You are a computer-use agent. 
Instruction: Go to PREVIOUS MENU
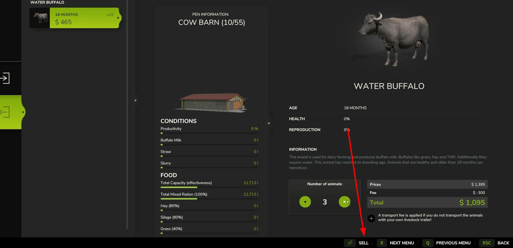tap(453, 243)
